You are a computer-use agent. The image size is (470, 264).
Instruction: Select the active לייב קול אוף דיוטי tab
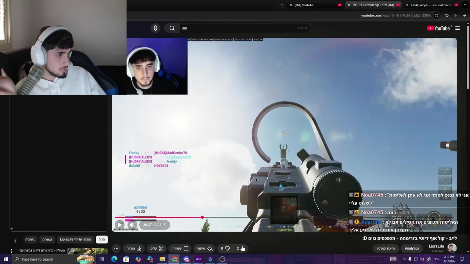click(373, 5)
